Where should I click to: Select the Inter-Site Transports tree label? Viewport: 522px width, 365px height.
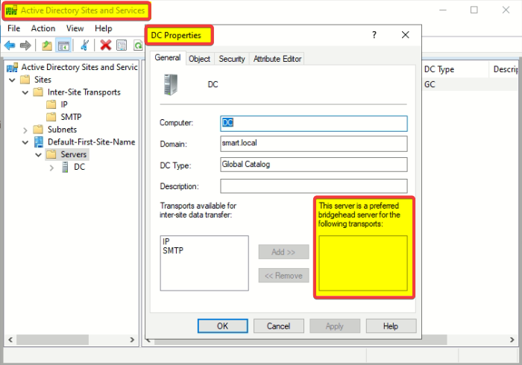coord(84,92)
